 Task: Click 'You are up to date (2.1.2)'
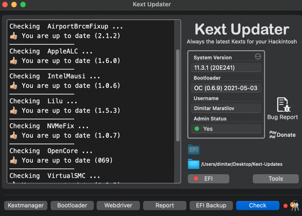pos(71,36)
